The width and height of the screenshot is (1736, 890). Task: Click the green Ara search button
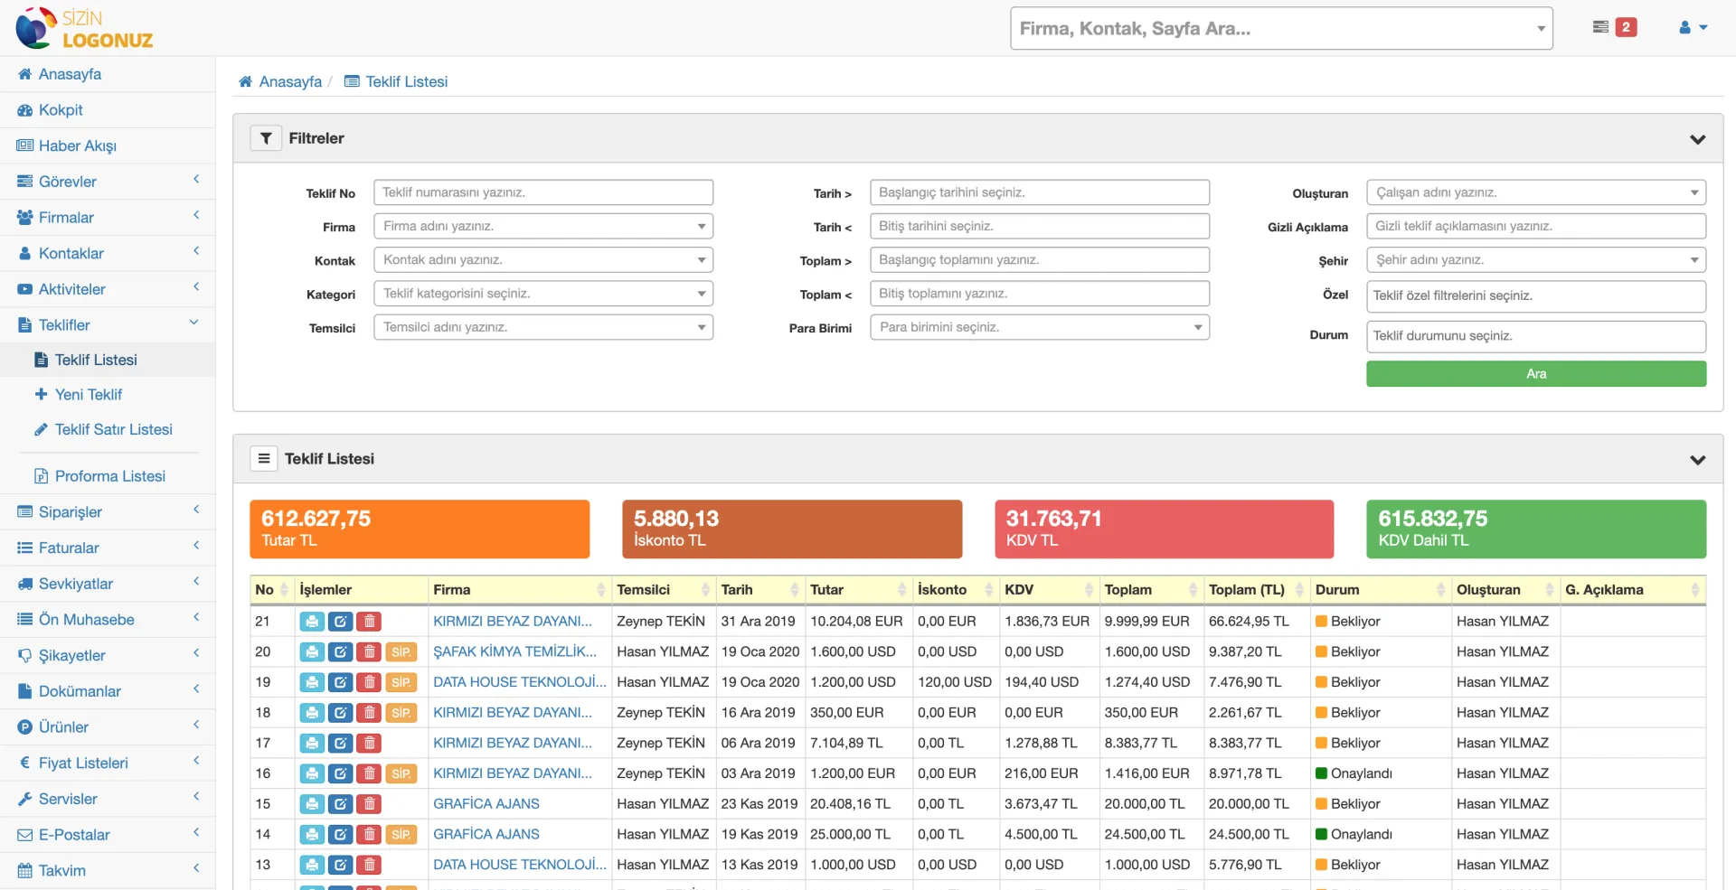tap(1536, 374)
